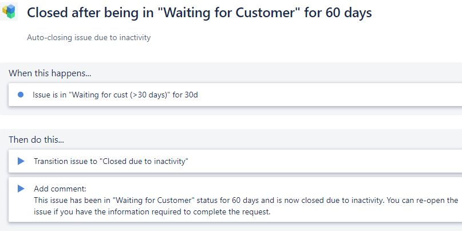This screenshot has height=231, width=462.
Task: Click the "When this happens..." heading
Action: tap(50, 73)
